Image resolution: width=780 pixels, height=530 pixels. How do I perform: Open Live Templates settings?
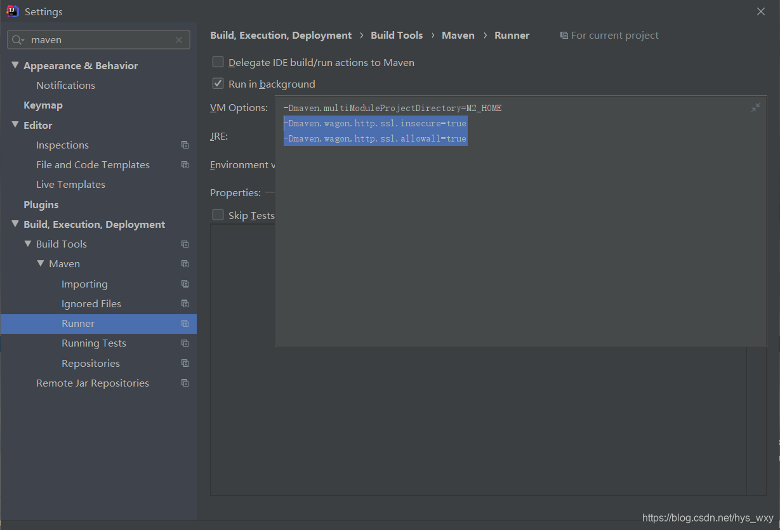click(70, 185)
